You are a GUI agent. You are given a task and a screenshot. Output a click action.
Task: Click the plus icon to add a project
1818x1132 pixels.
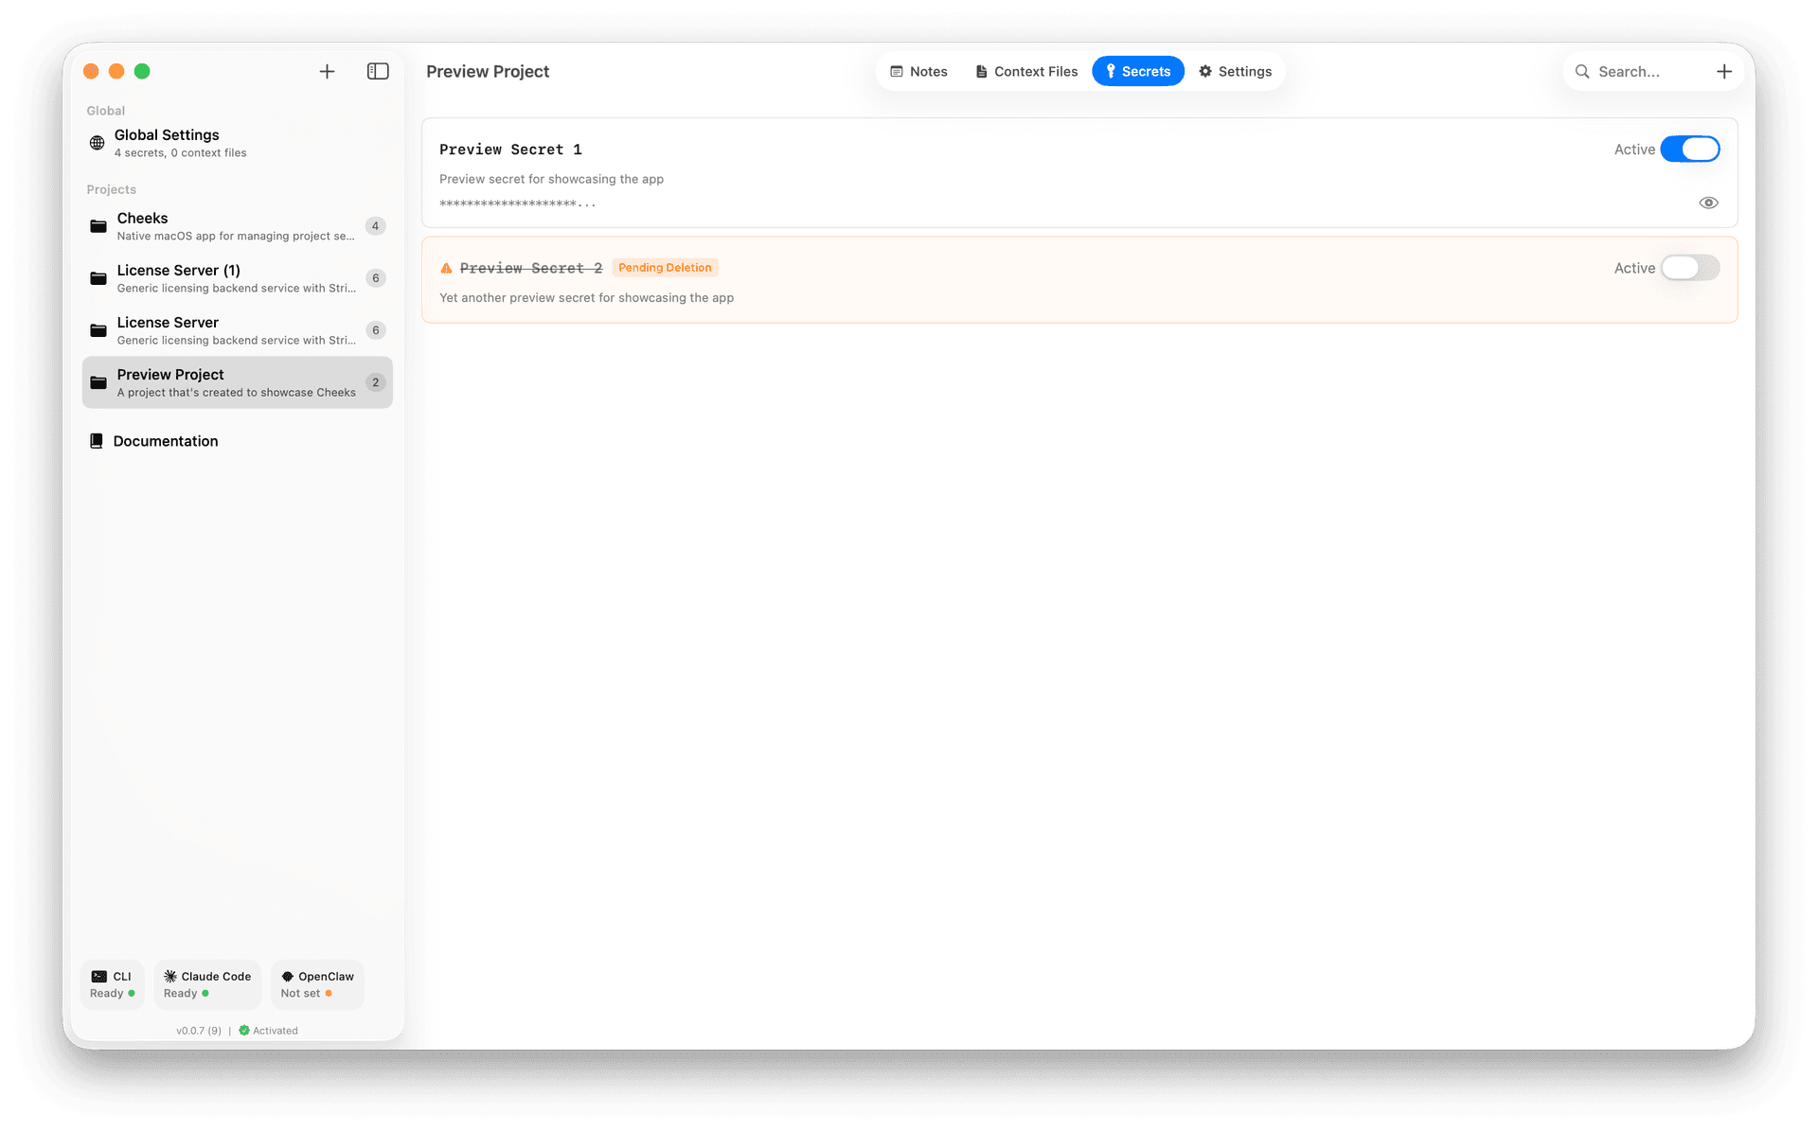[x=327, y=71]
